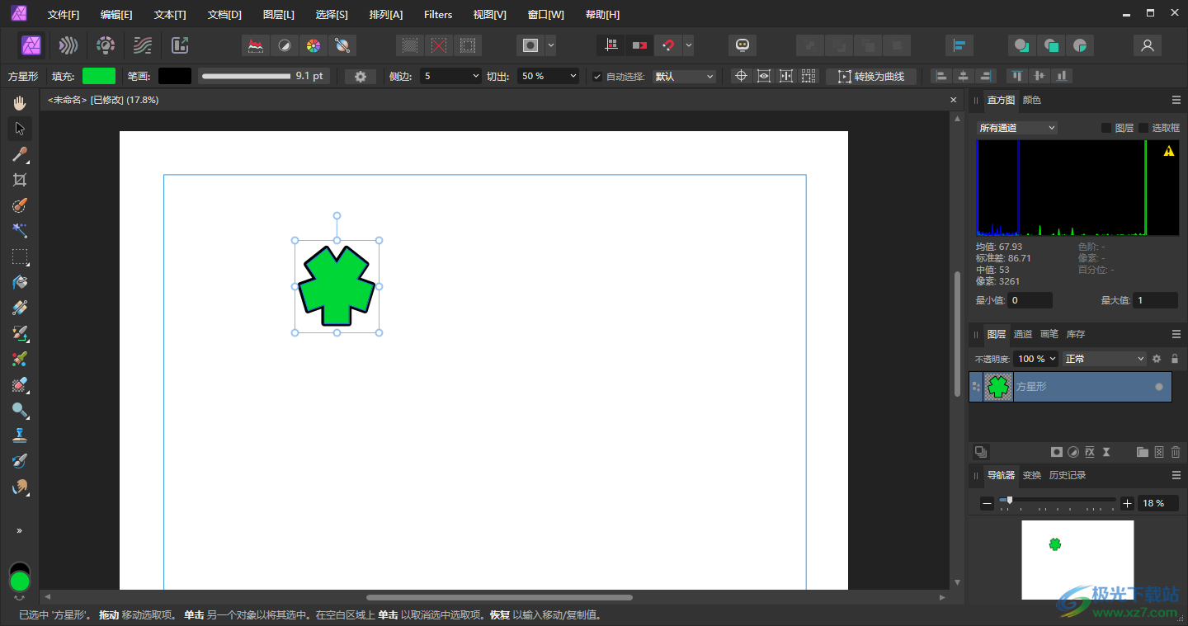The height and width of the screenshot is (626, 1188).
Task: Select the hand (view) tool
Action: point(20,103)
